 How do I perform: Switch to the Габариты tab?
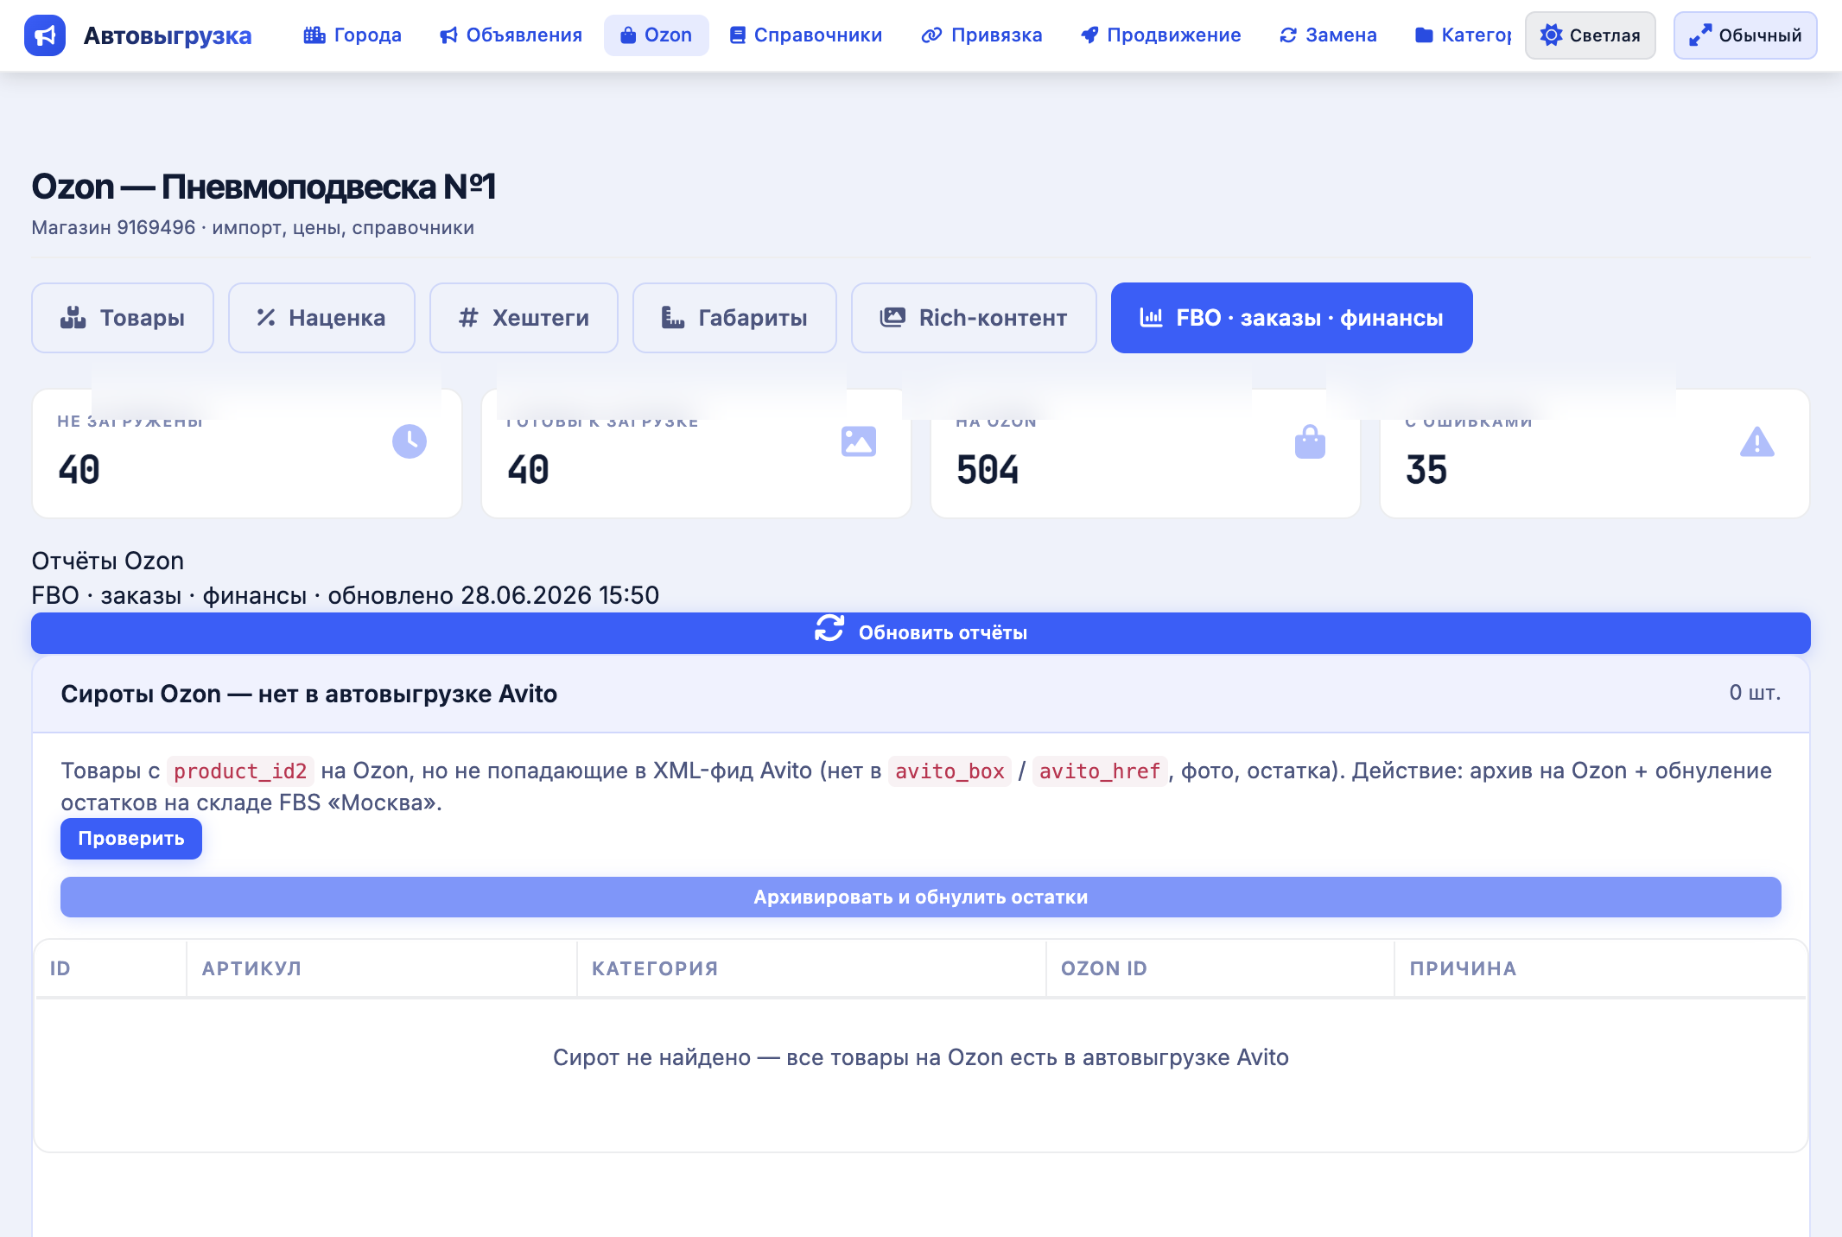734,318
